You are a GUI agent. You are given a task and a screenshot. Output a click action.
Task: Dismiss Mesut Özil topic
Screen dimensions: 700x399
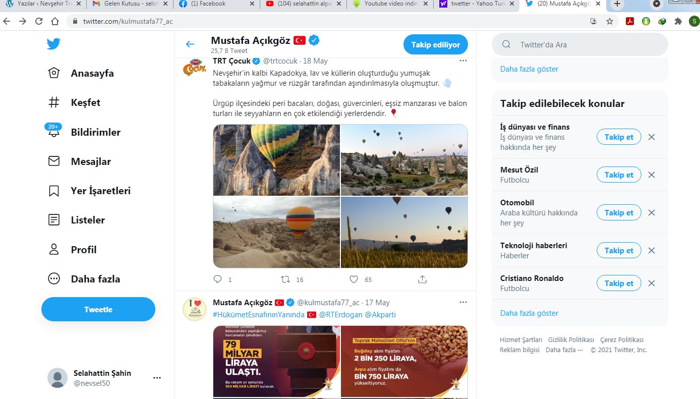point(652,175)
